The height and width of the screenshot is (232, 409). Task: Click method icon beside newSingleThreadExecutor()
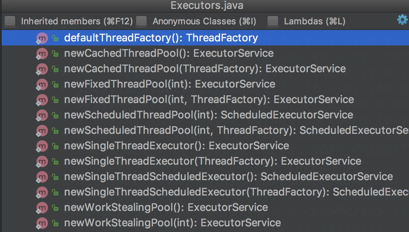coord(42,146)
